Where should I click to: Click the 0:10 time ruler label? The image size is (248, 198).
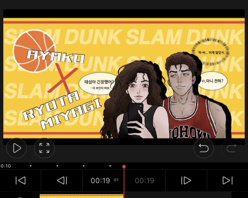point(5,166)
